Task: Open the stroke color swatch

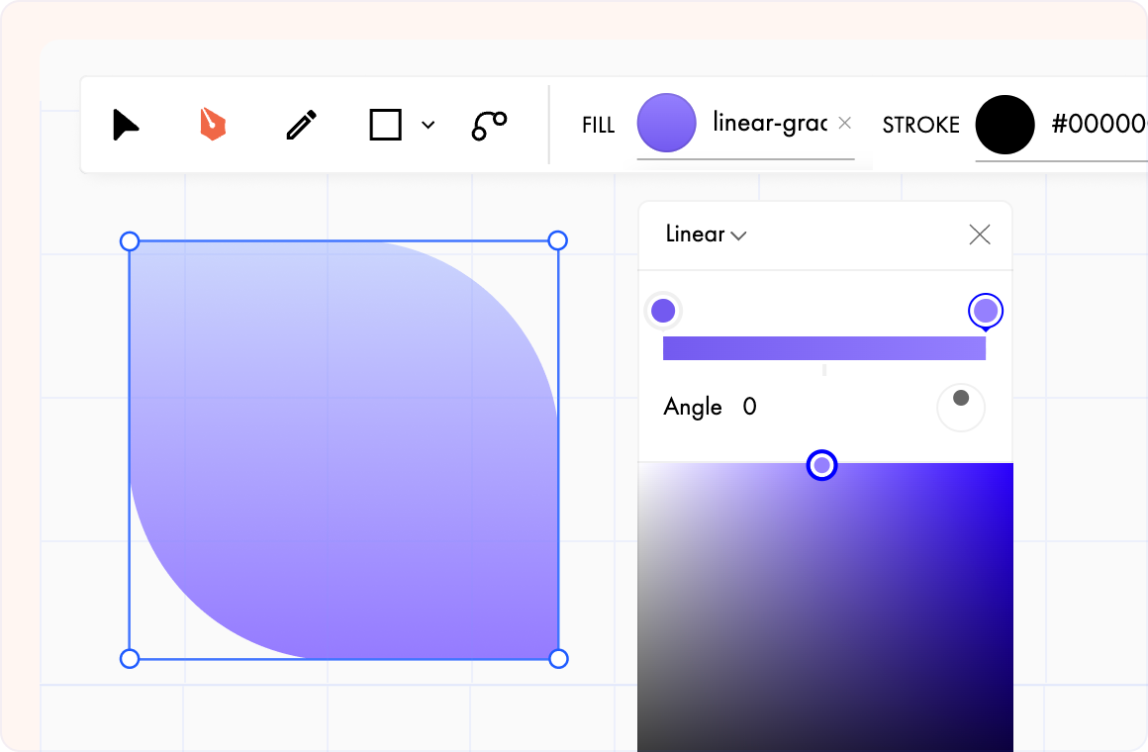Action: click(1004, 125)
